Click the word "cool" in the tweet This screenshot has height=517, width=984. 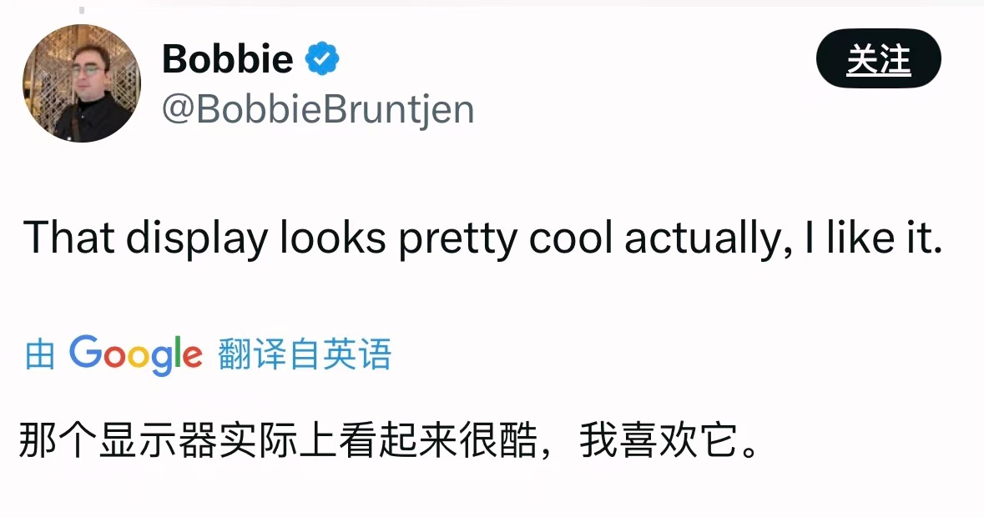tap(570, 238)
